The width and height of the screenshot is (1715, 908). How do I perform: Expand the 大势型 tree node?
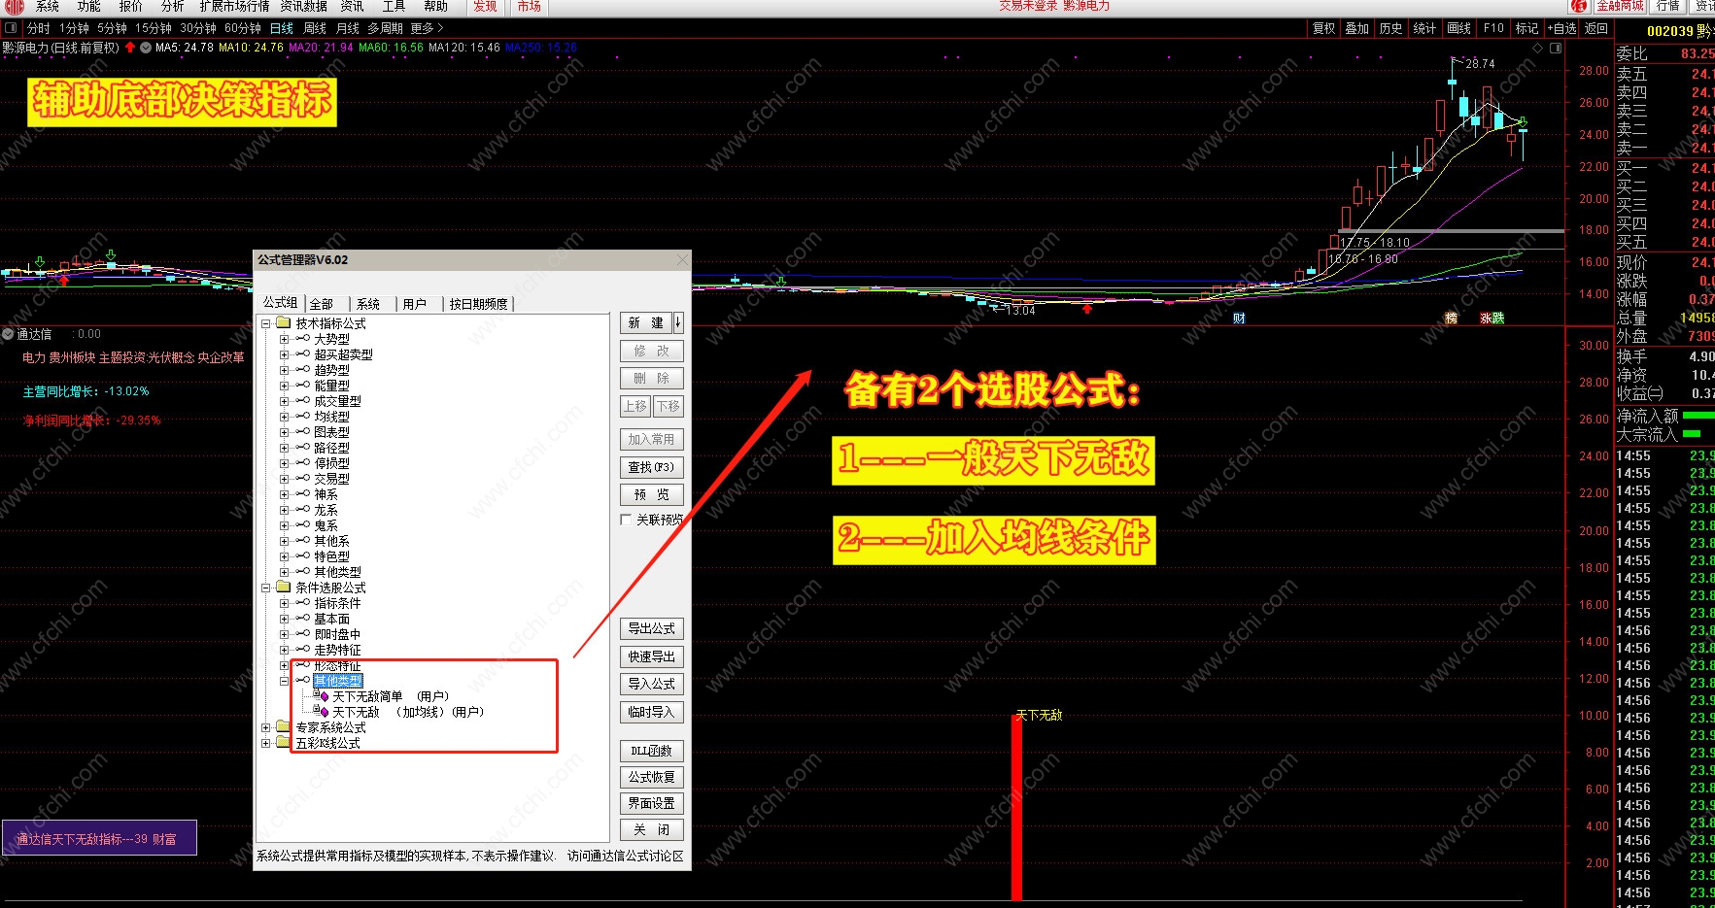click(x=284, y=339)
